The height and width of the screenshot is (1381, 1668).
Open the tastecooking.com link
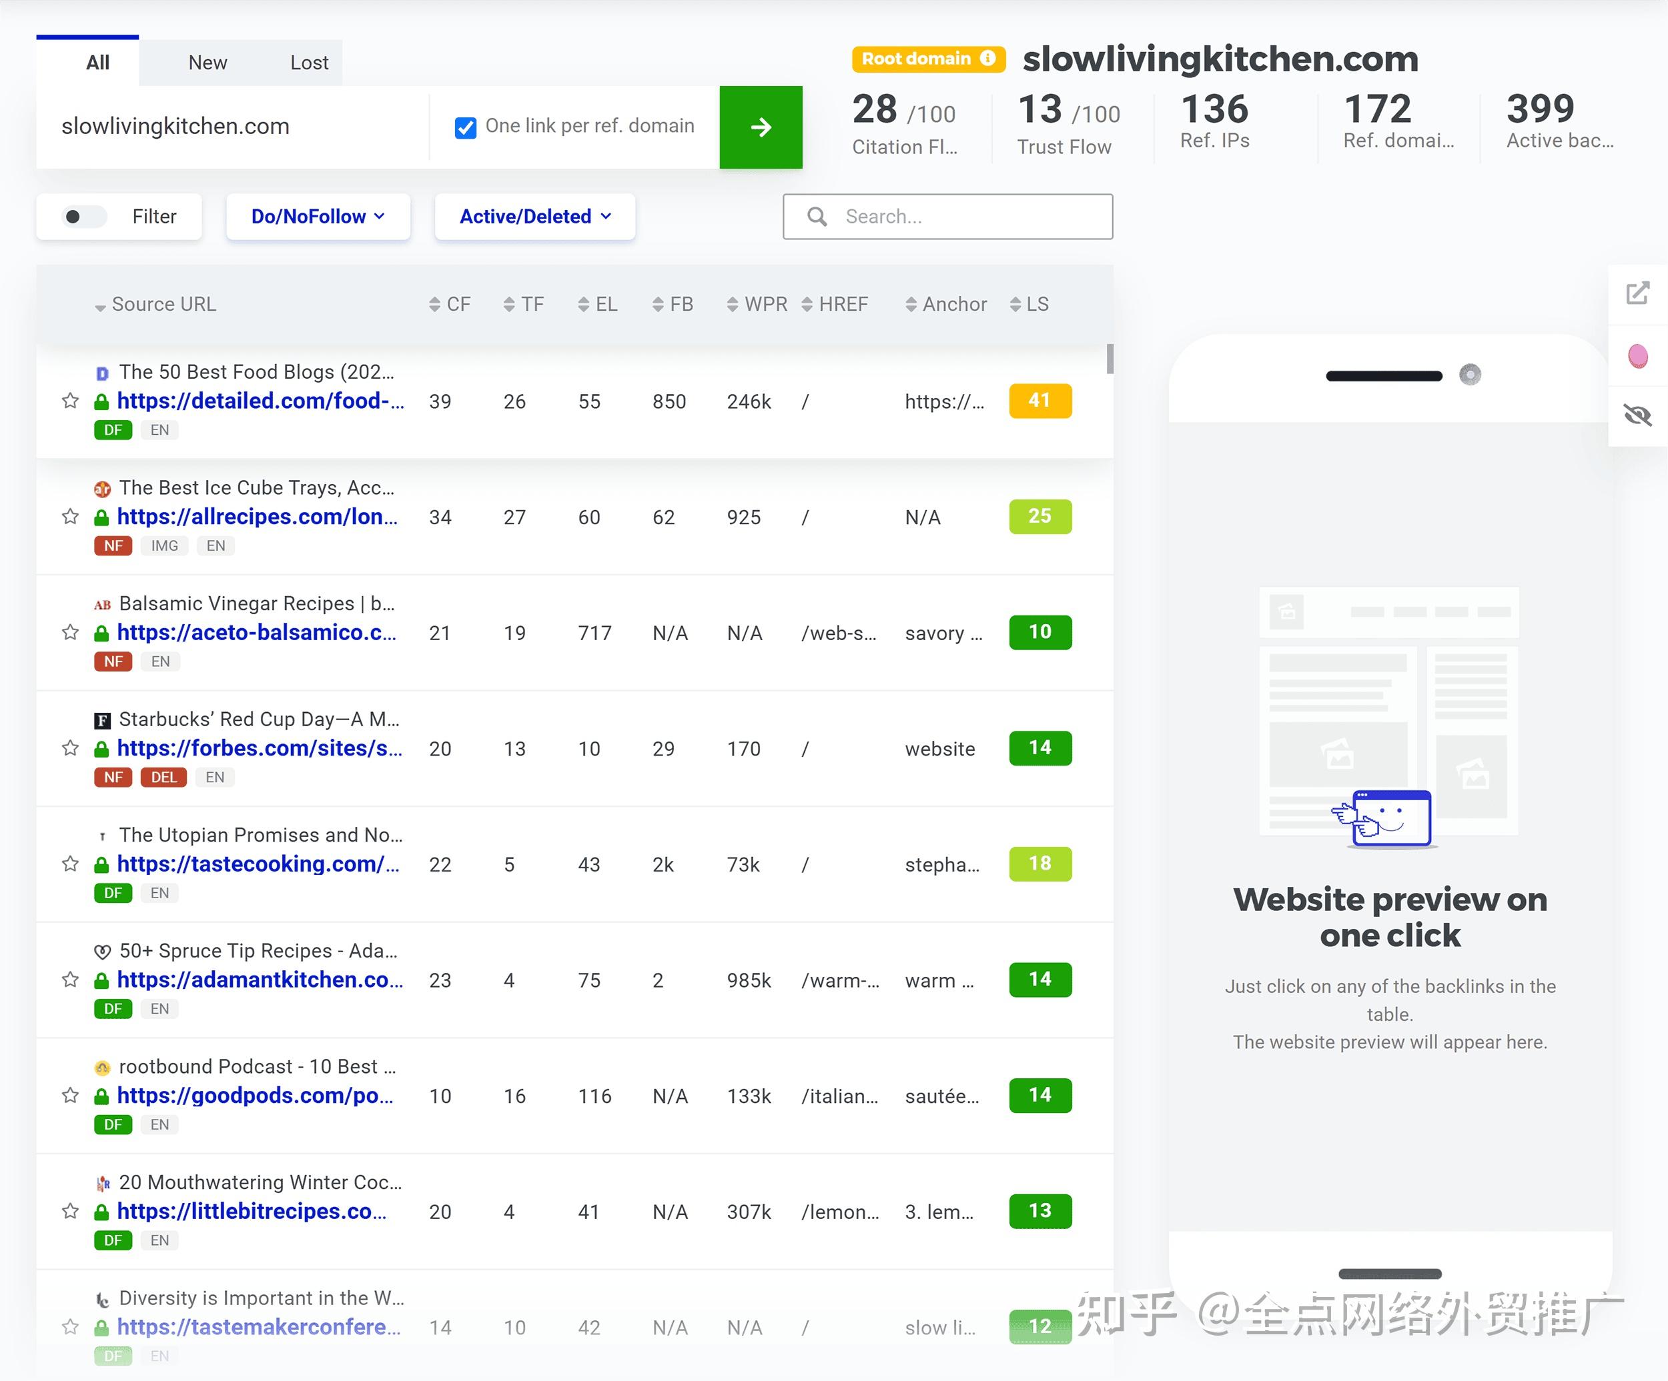click(x=258, y=864)
